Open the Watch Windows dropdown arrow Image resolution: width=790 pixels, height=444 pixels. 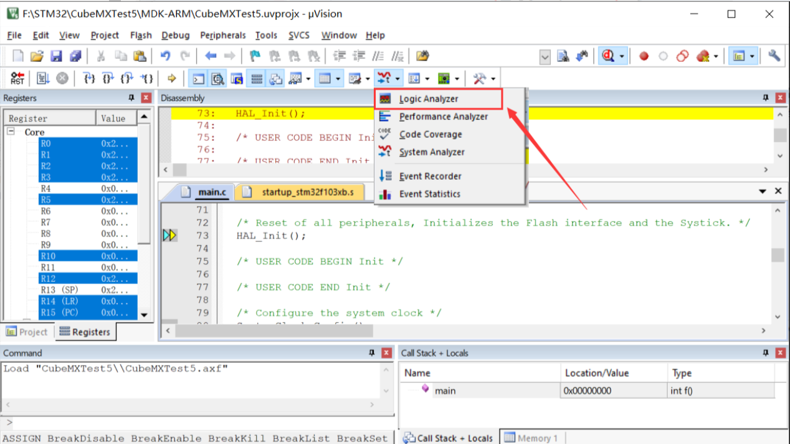click(x=308, y=79)
